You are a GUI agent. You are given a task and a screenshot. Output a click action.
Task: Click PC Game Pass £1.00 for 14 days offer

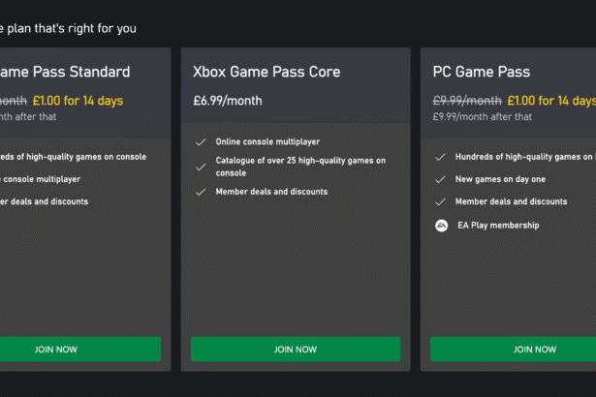click(551, 101)
